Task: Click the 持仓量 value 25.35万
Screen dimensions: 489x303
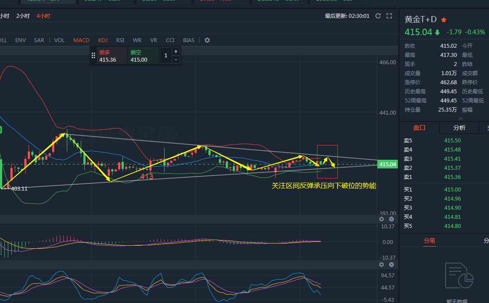Action: tap(447, 110)
